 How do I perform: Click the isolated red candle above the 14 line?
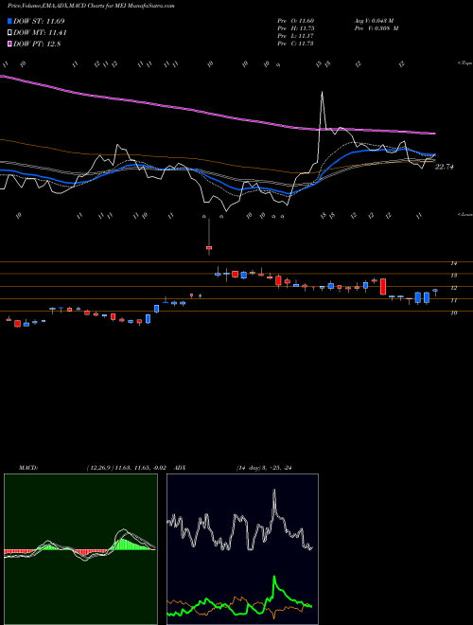[209, 248]
